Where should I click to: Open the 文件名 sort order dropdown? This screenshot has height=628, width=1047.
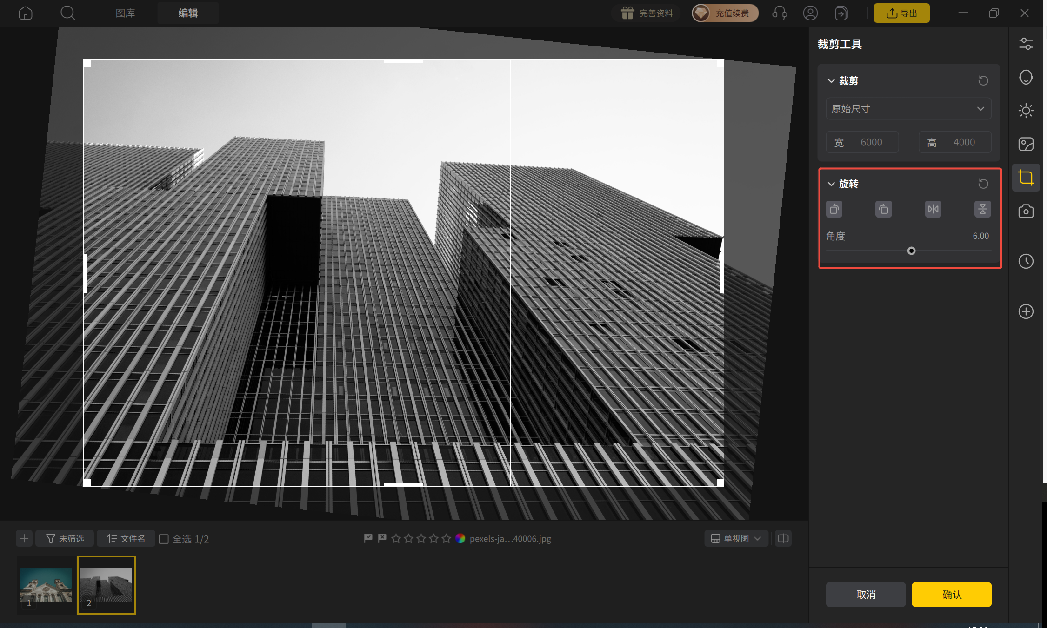(126, 538)
